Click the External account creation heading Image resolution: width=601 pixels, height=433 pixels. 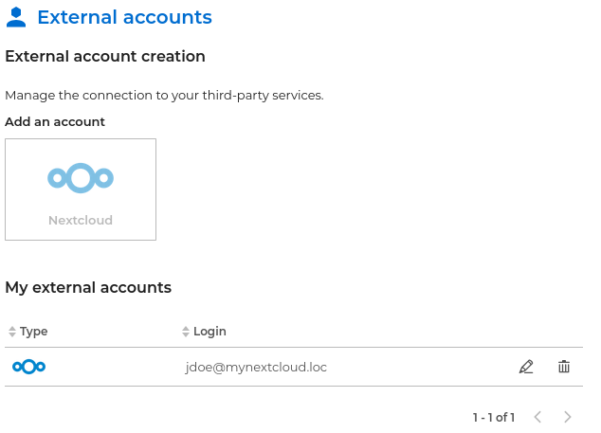pyautogui.click(x=105, y=57)
